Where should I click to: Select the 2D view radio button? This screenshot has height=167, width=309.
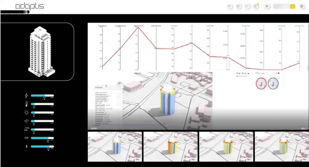click(237, 73)
